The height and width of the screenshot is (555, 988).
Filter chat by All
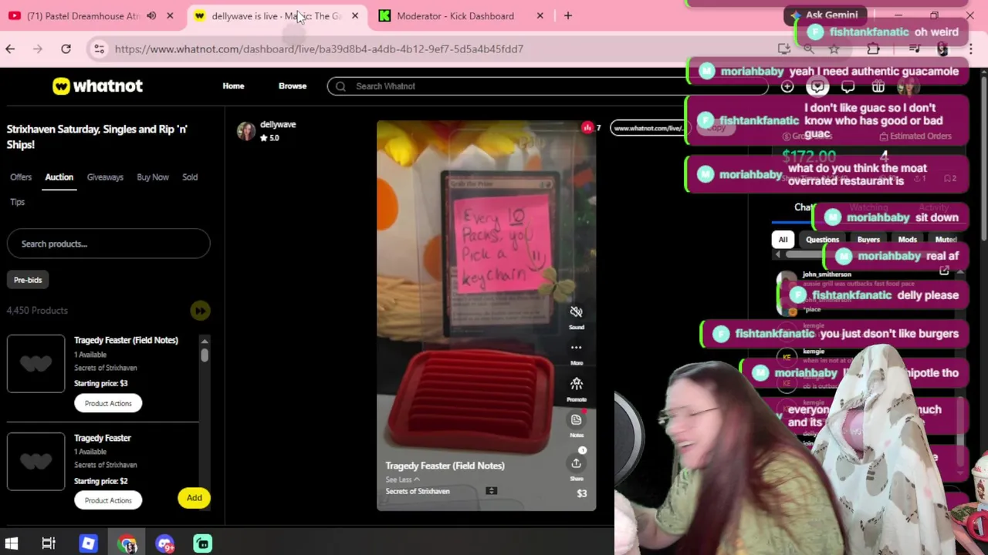[x=783, y=240]
